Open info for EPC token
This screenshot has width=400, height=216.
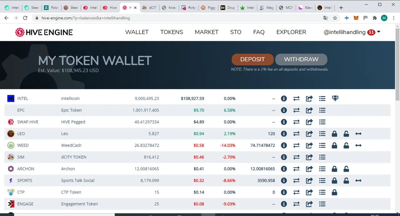coord(284,110)
